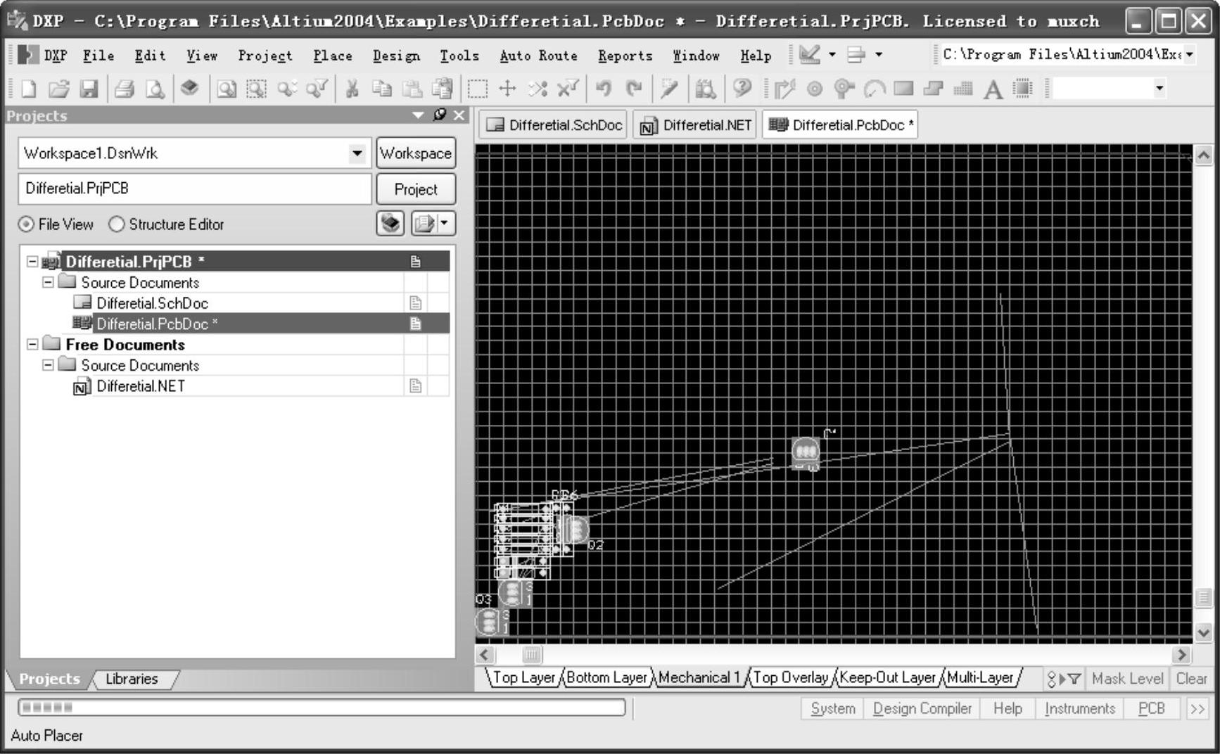Image resolution: width=1220 pixels, height=754 pixels.
Task: Open the Auto Route menu
Action: (538, 56)
